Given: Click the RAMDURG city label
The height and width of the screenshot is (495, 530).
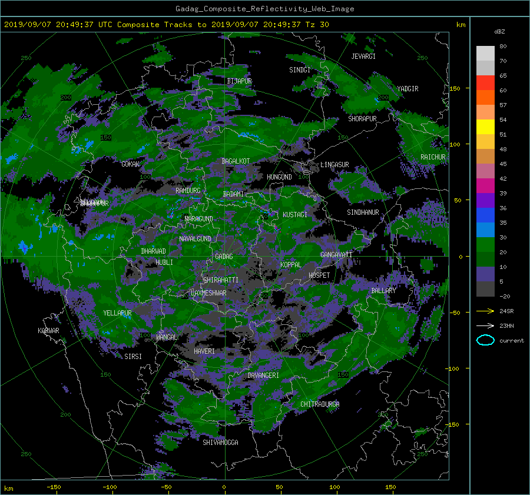Looking at the screenshot, I should click(188, 191).
